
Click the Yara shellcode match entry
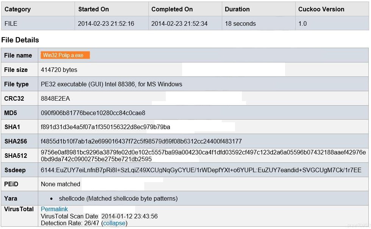(118, 198)
